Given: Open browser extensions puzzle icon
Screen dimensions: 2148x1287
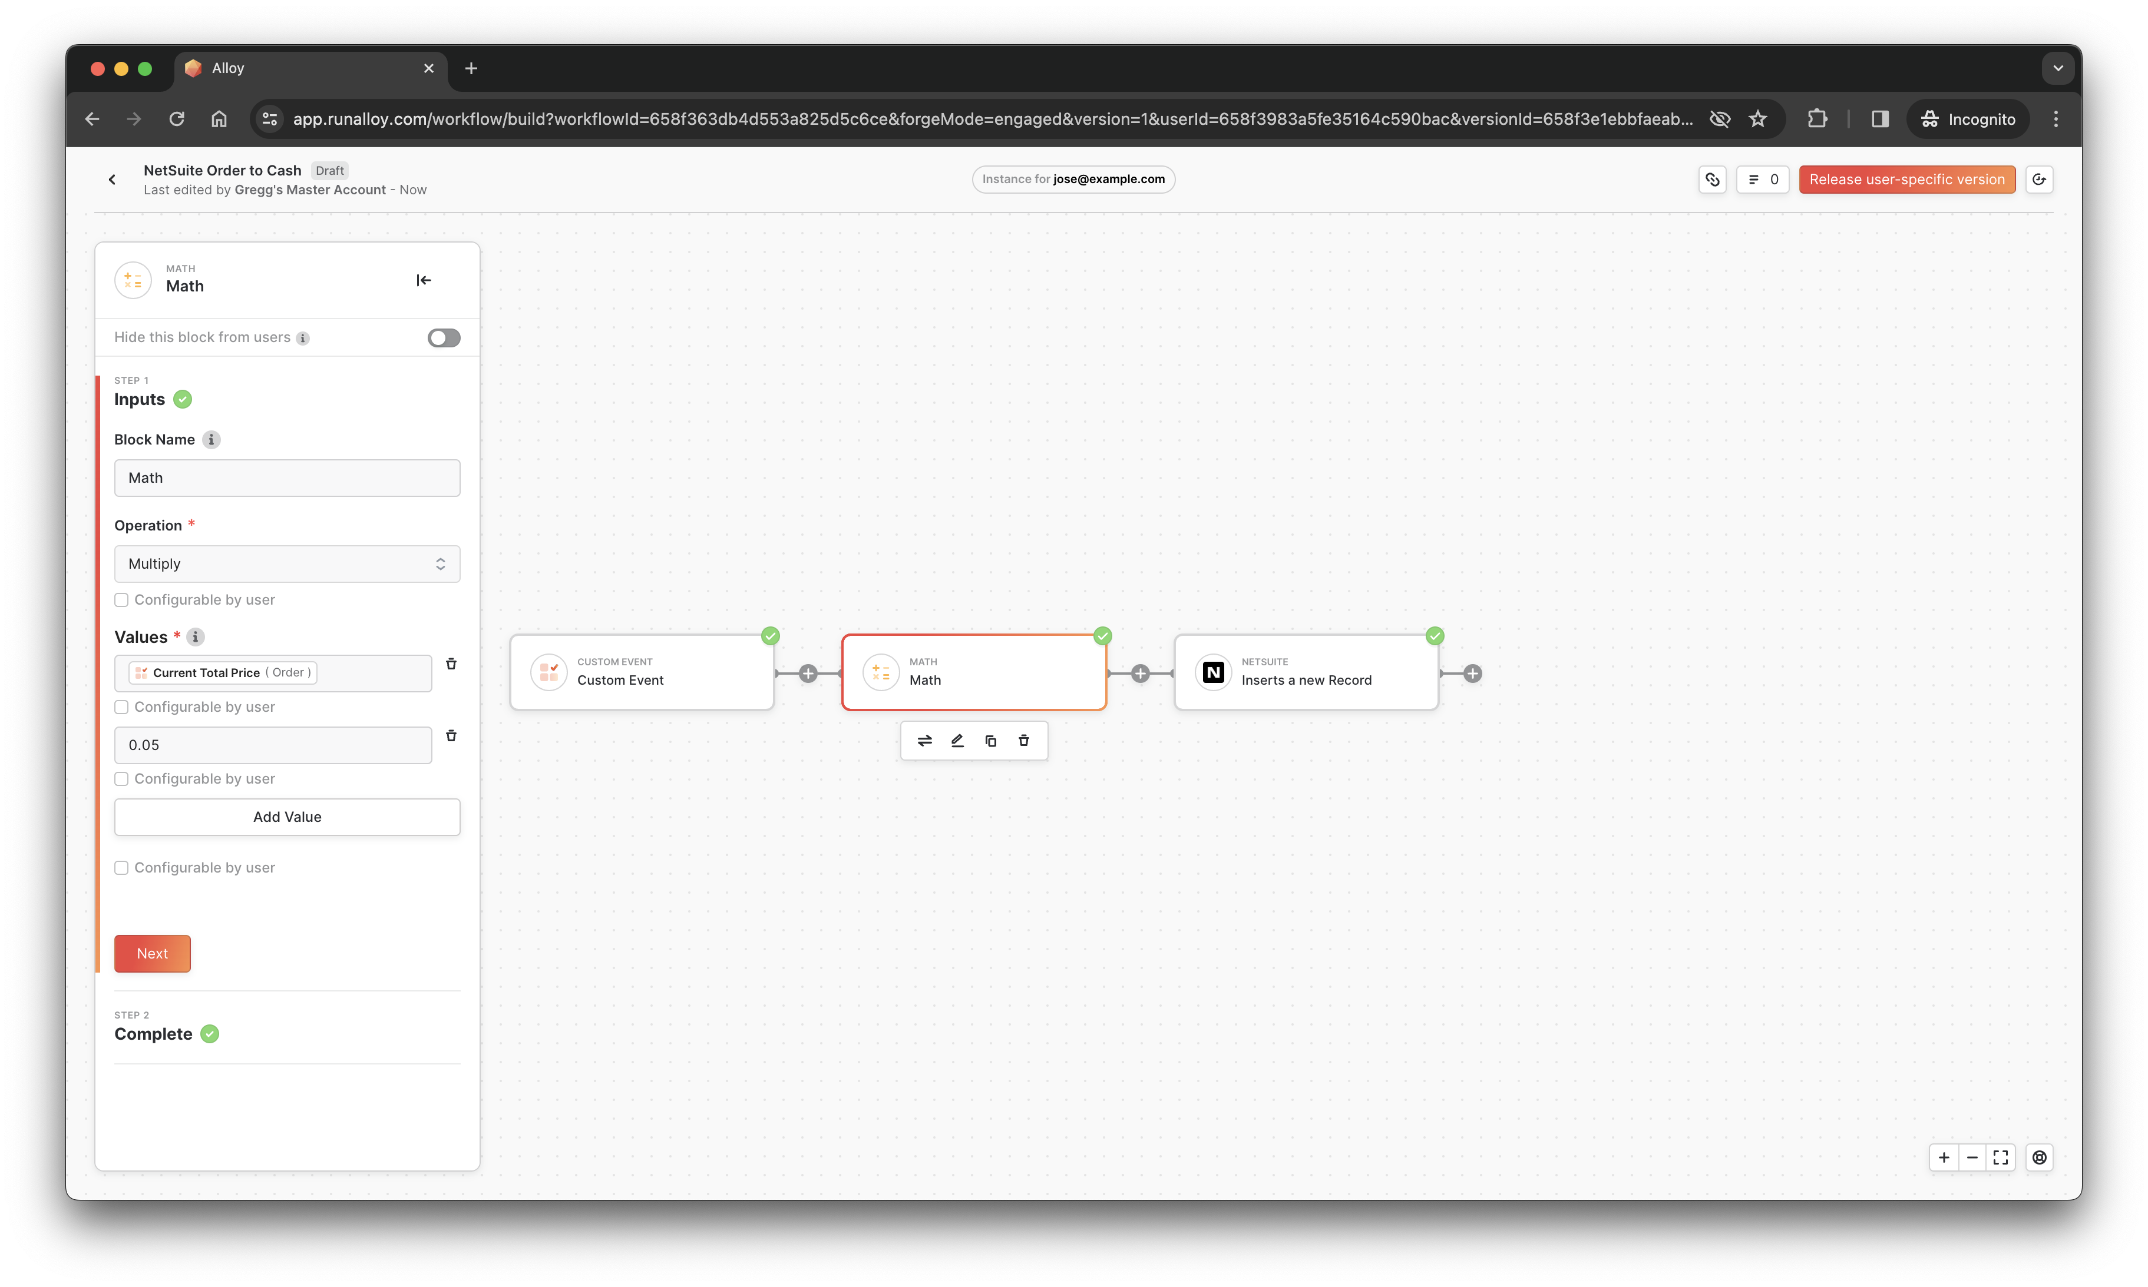Looking at the screenshot, I should [x=1818, y=119].
